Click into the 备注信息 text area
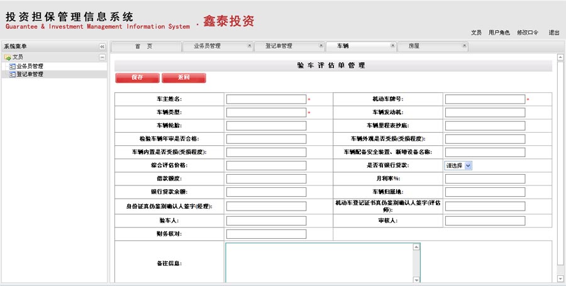This screenshot has width=566, height=286. [318, 263]
